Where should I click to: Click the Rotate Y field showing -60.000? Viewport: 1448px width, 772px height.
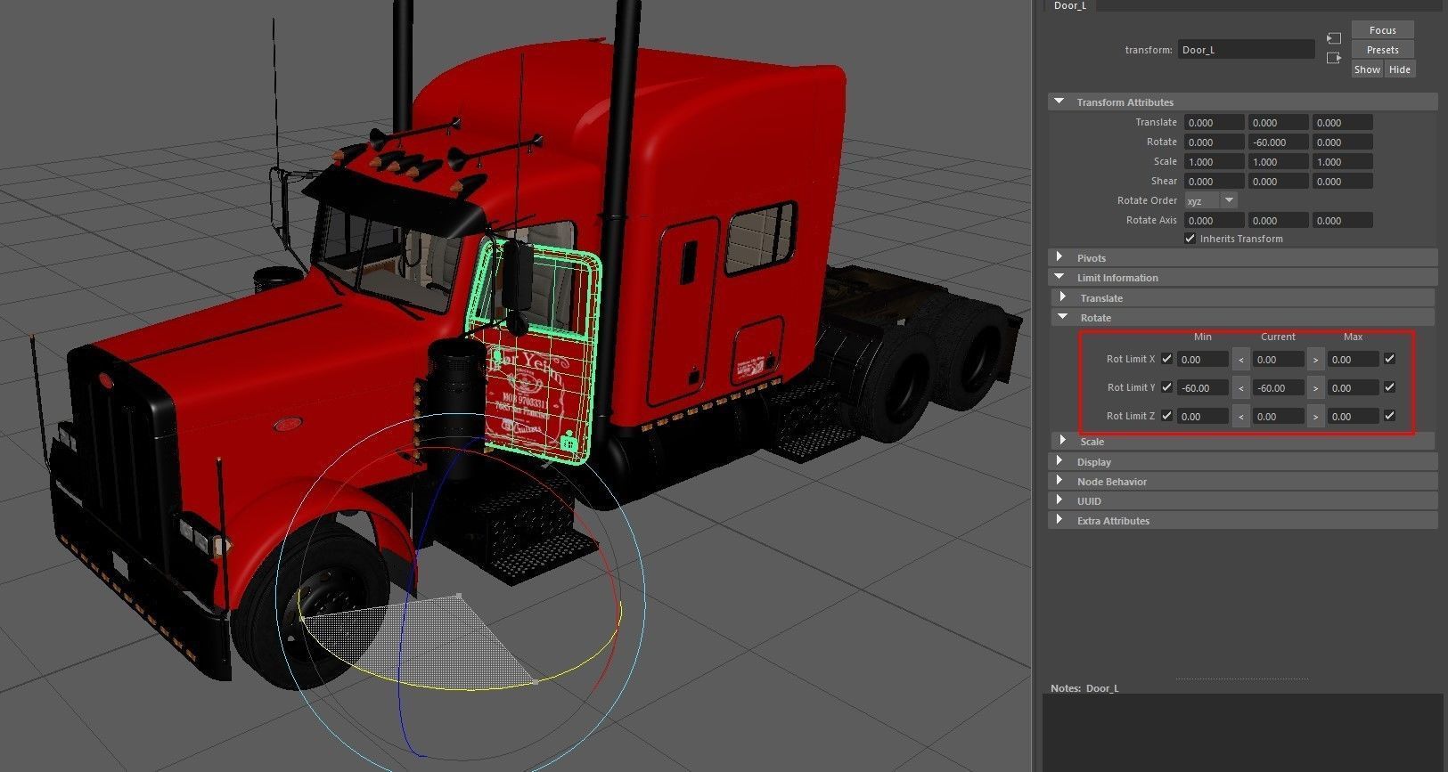pyautogui.click(x=1279, y=142)
